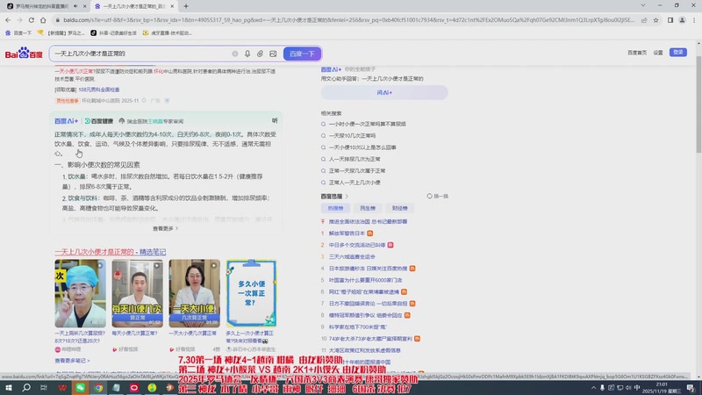Search related query 一天尿10几次正常吗

[352, 136]
